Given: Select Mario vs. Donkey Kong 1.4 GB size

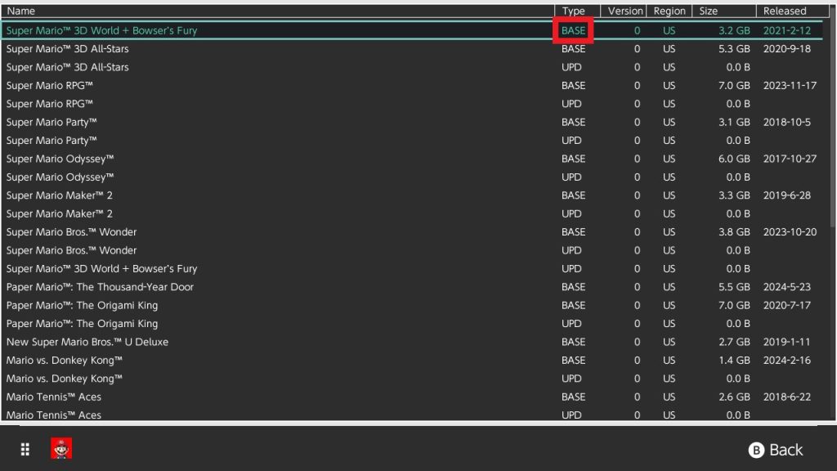Looking at the screenshot, I should [x=734, y=361].
